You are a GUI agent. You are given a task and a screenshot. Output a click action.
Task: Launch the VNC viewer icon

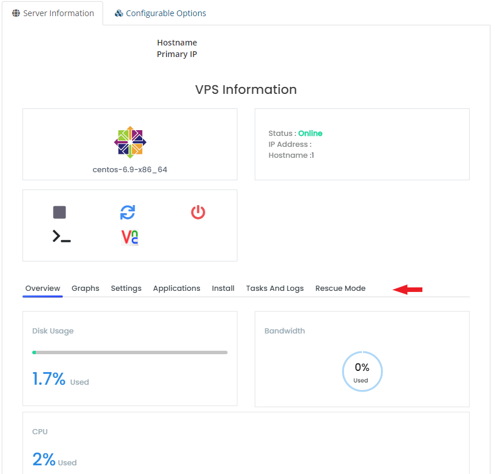130,237
